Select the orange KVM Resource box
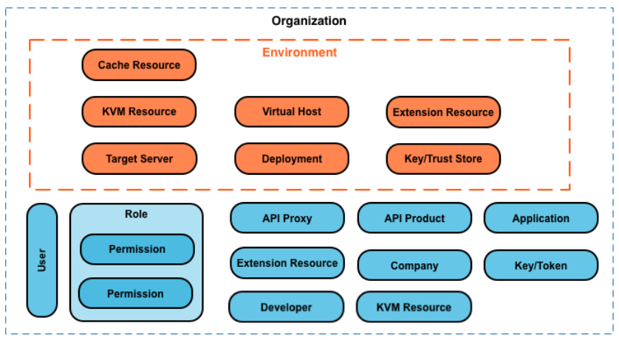The image size is (619, 340). 139,112
